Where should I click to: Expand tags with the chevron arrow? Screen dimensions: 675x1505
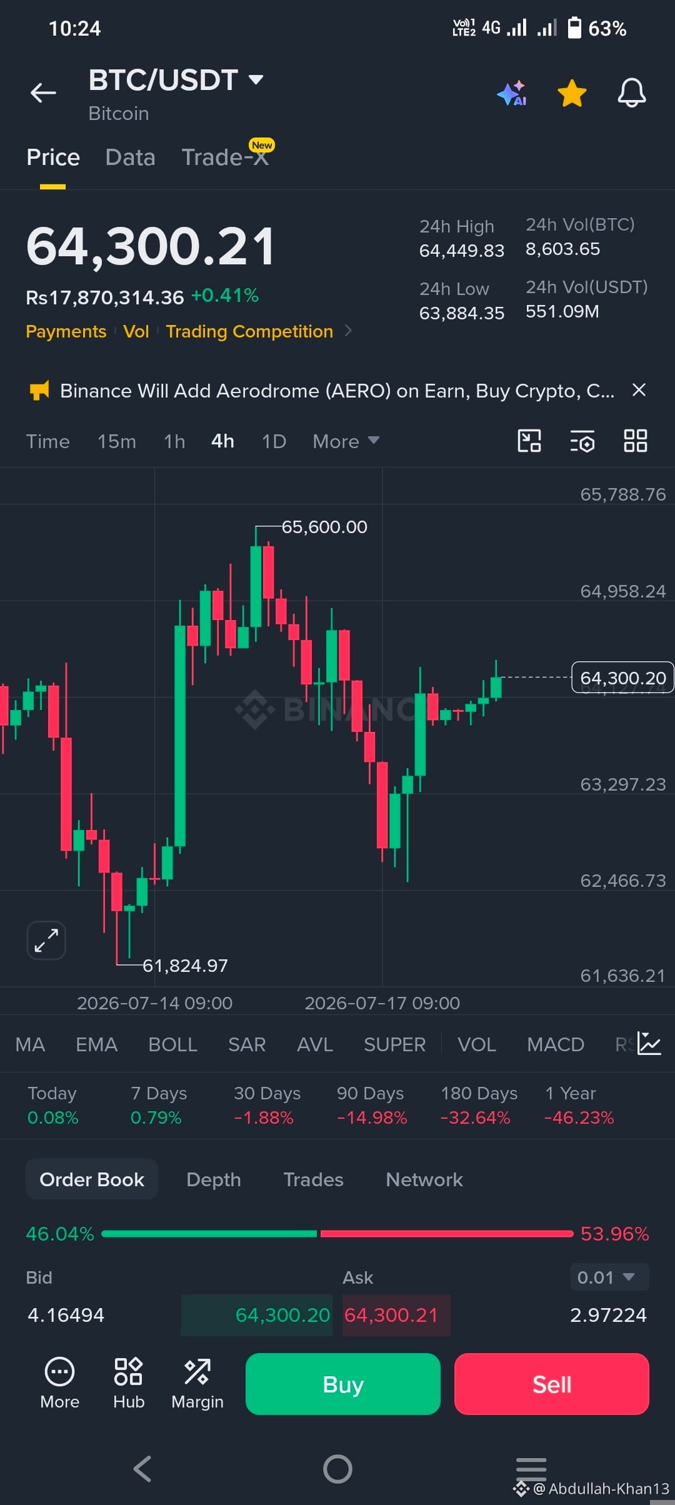coord(348,331)
